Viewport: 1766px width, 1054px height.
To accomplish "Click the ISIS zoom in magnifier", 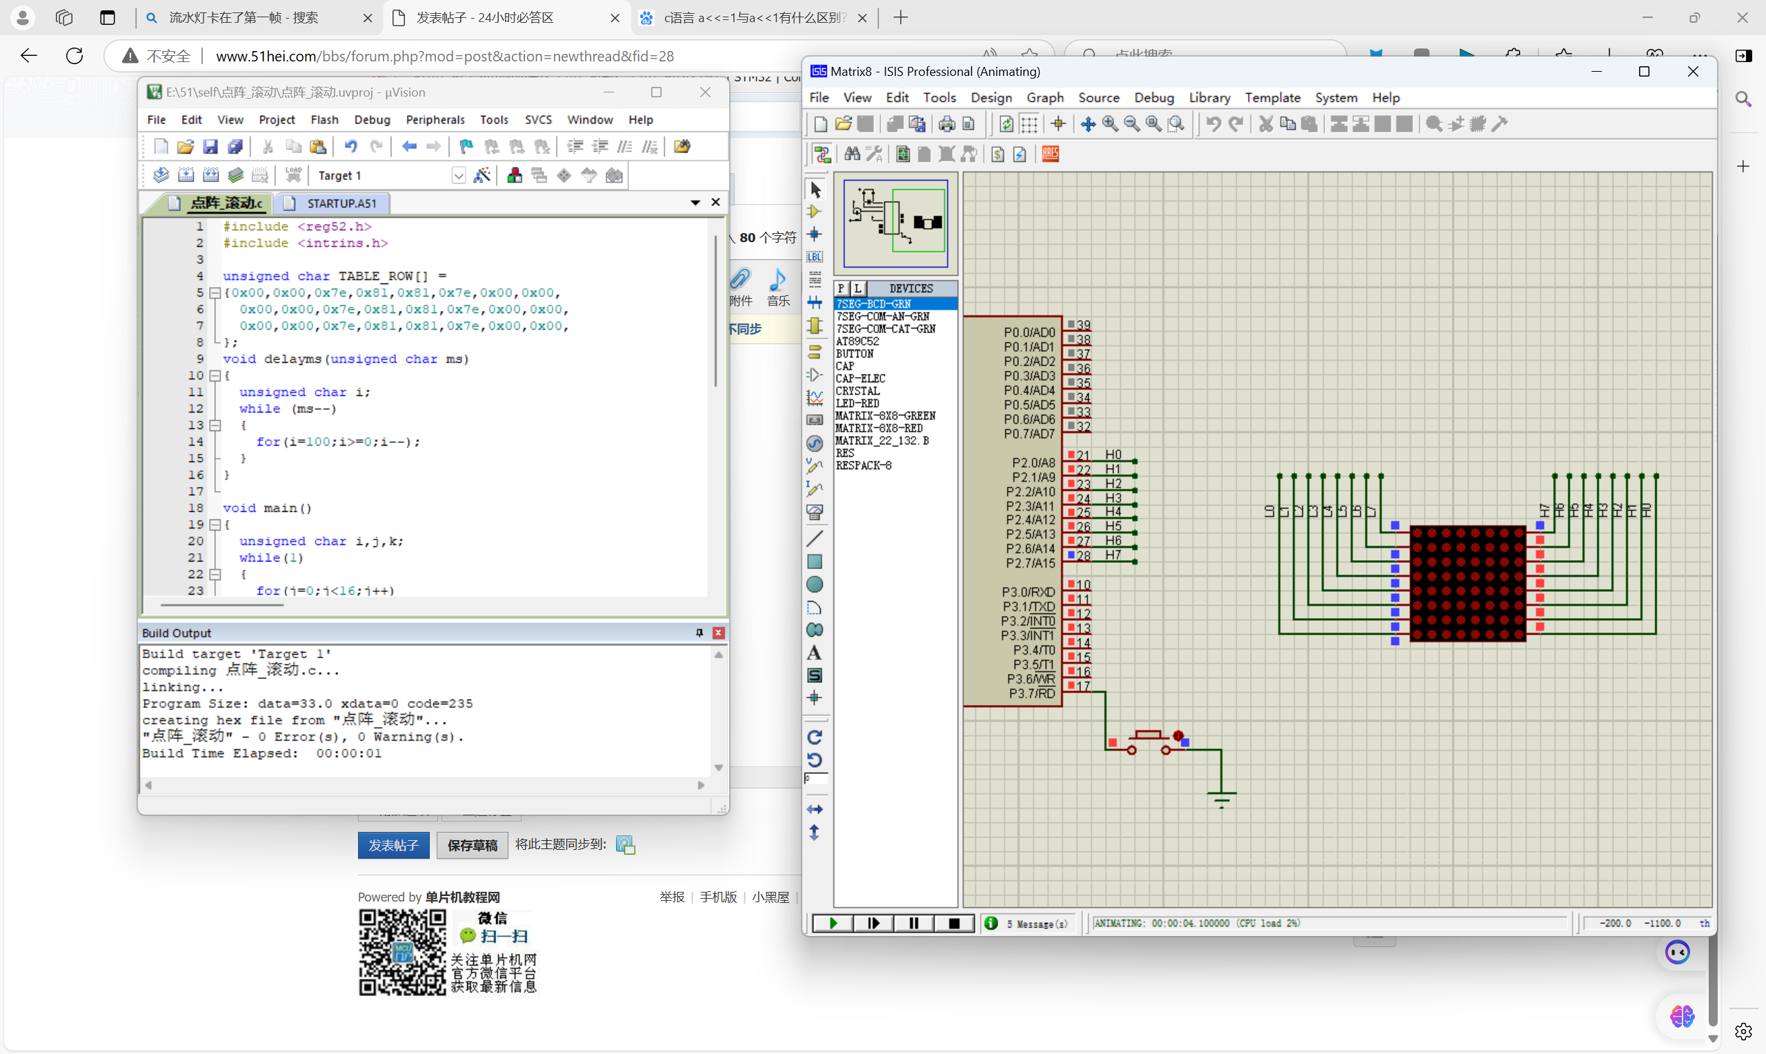I will click(x=1110, y=124).
